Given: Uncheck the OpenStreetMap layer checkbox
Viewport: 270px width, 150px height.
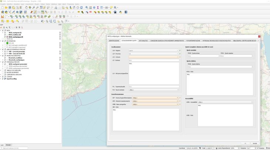Looking at the screenshot, I should pyautogui.click(x=4, y=79).
